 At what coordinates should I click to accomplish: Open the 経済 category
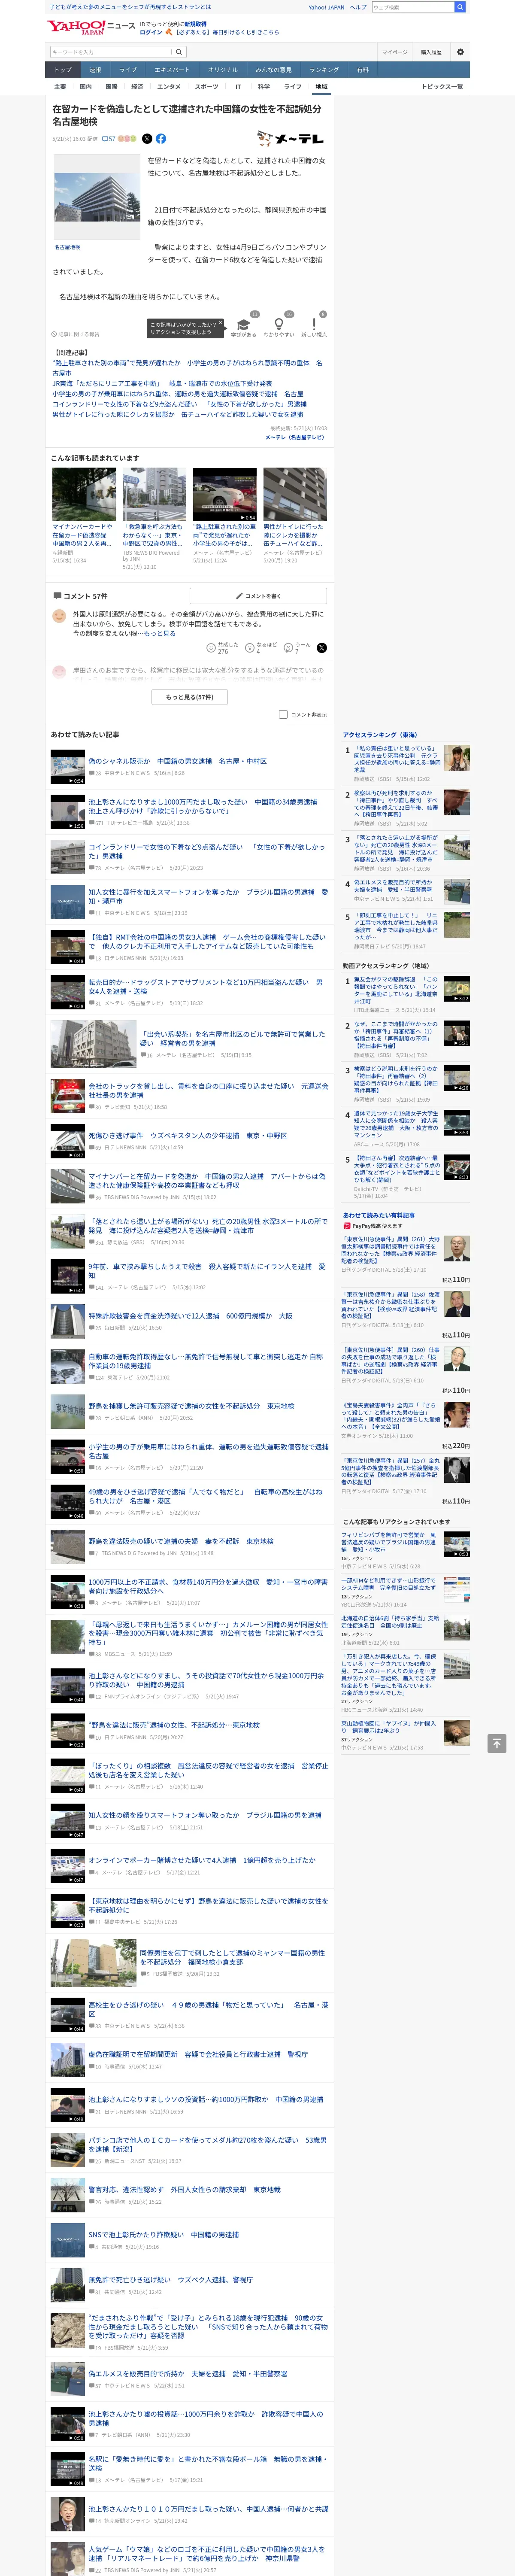(x=137, y=87)
